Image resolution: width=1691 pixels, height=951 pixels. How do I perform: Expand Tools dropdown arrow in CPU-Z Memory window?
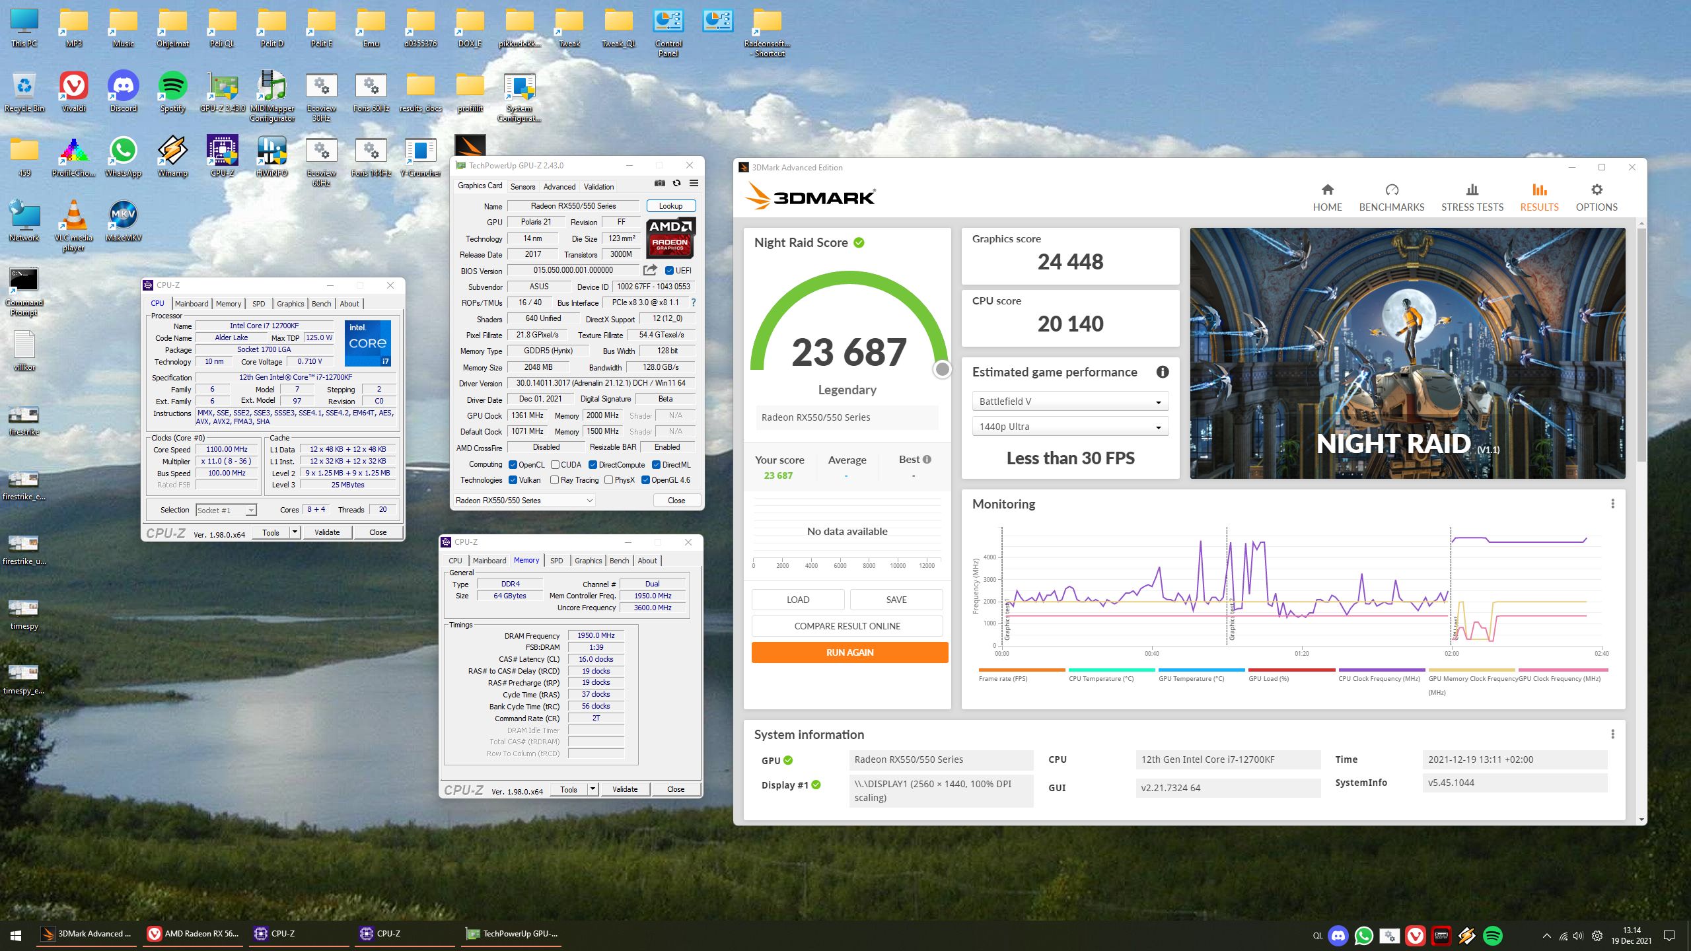point(593,789)
